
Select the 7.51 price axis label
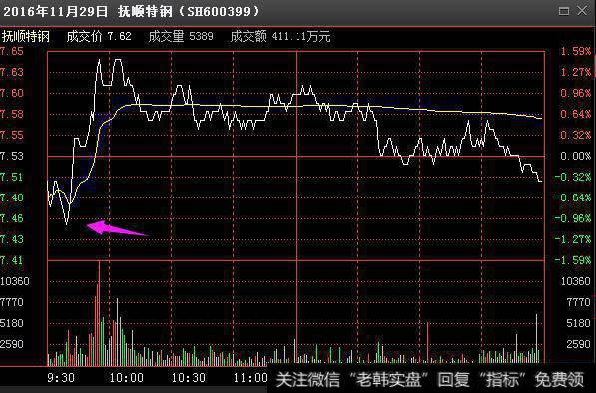[12, 177]
